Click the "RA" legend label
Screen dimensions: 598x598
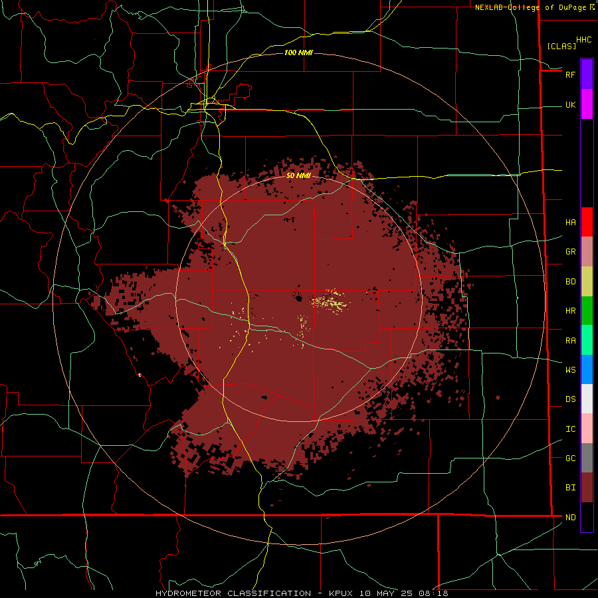(x=570, y=341)
